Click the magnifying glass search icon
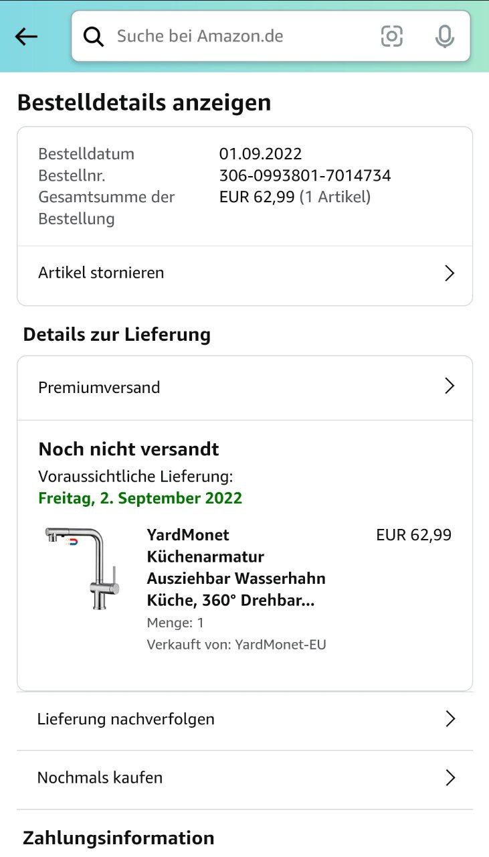Image resolution: width=489 pixels, height=857 pixels. tap(94, 36)
